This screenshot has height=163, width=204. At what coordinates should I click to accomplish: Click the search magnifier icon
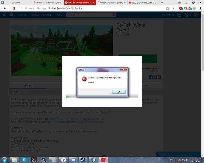tap(114, 15)
